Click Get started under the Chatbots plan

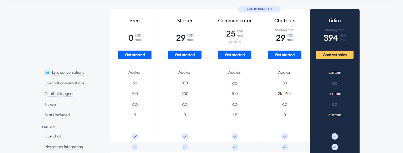click(285, 55)
